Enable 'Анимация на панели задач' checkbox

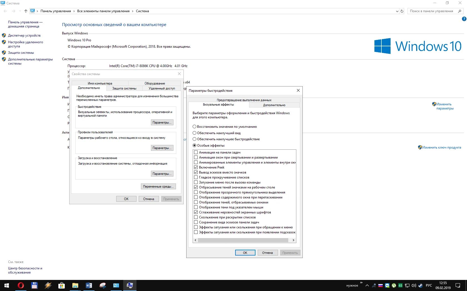(x=196, y=152)
